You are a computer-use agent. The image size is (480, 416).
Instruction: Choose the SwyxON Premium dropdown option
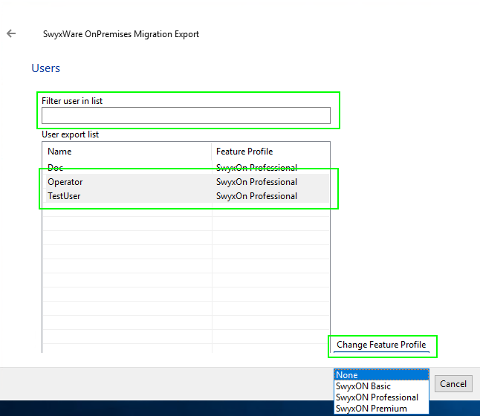tap(381, 409)
